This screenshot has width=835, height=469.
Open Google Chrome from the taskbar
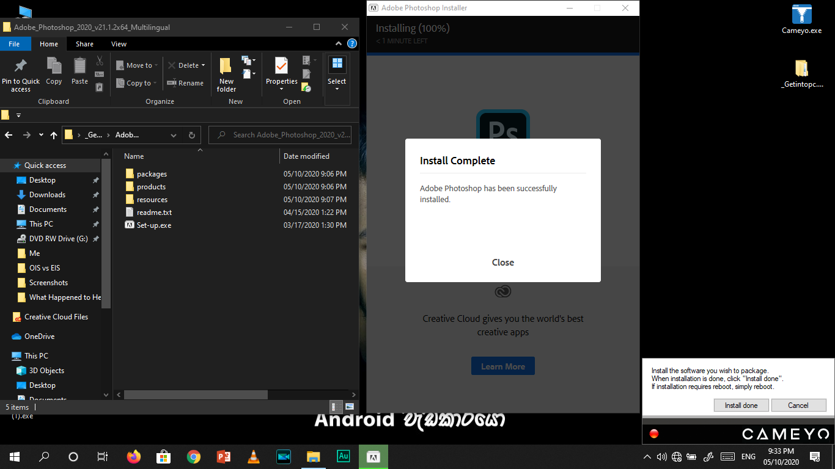[x=193, y=456]
